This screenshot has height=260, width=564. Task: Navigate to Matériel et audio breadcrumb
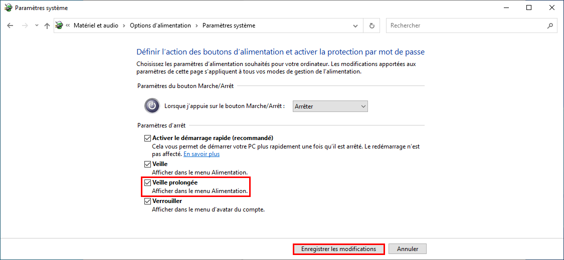pos(96,25)
